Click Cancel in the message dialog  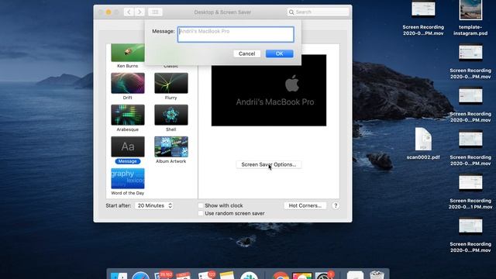coord(246,53)
